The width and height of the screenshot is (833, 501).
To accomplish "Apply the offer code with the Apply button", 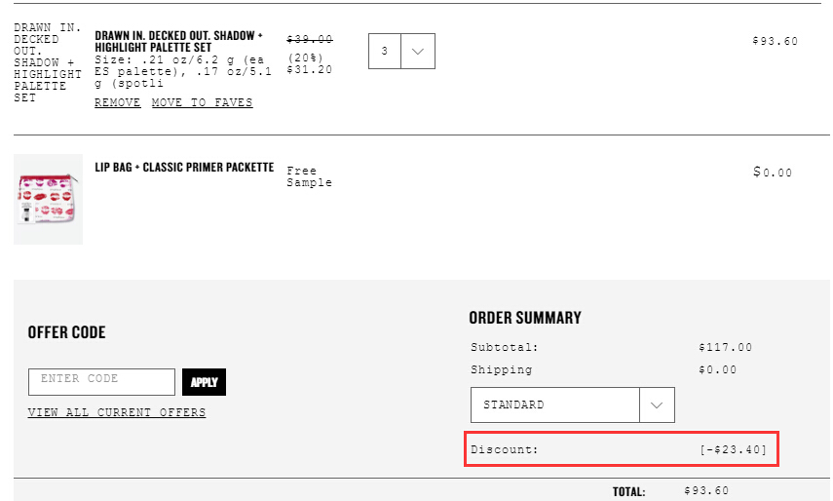I will pyautogui.click(x=204, y=382).
